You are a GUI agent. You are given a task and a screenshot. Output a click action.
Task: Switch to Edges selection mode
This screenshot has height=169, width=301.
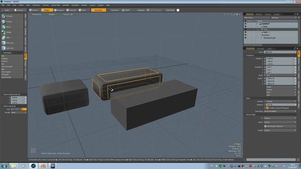47,10
